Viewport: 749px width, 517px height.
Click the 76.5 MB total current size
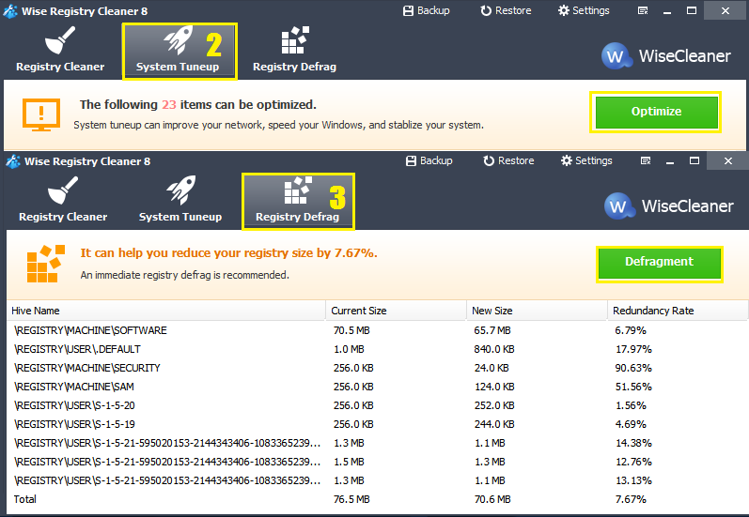pos(351,499)
